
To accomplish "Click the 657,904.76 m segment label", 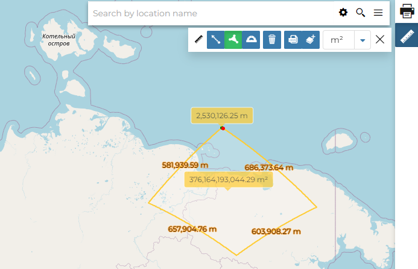I will click(192, 229).
